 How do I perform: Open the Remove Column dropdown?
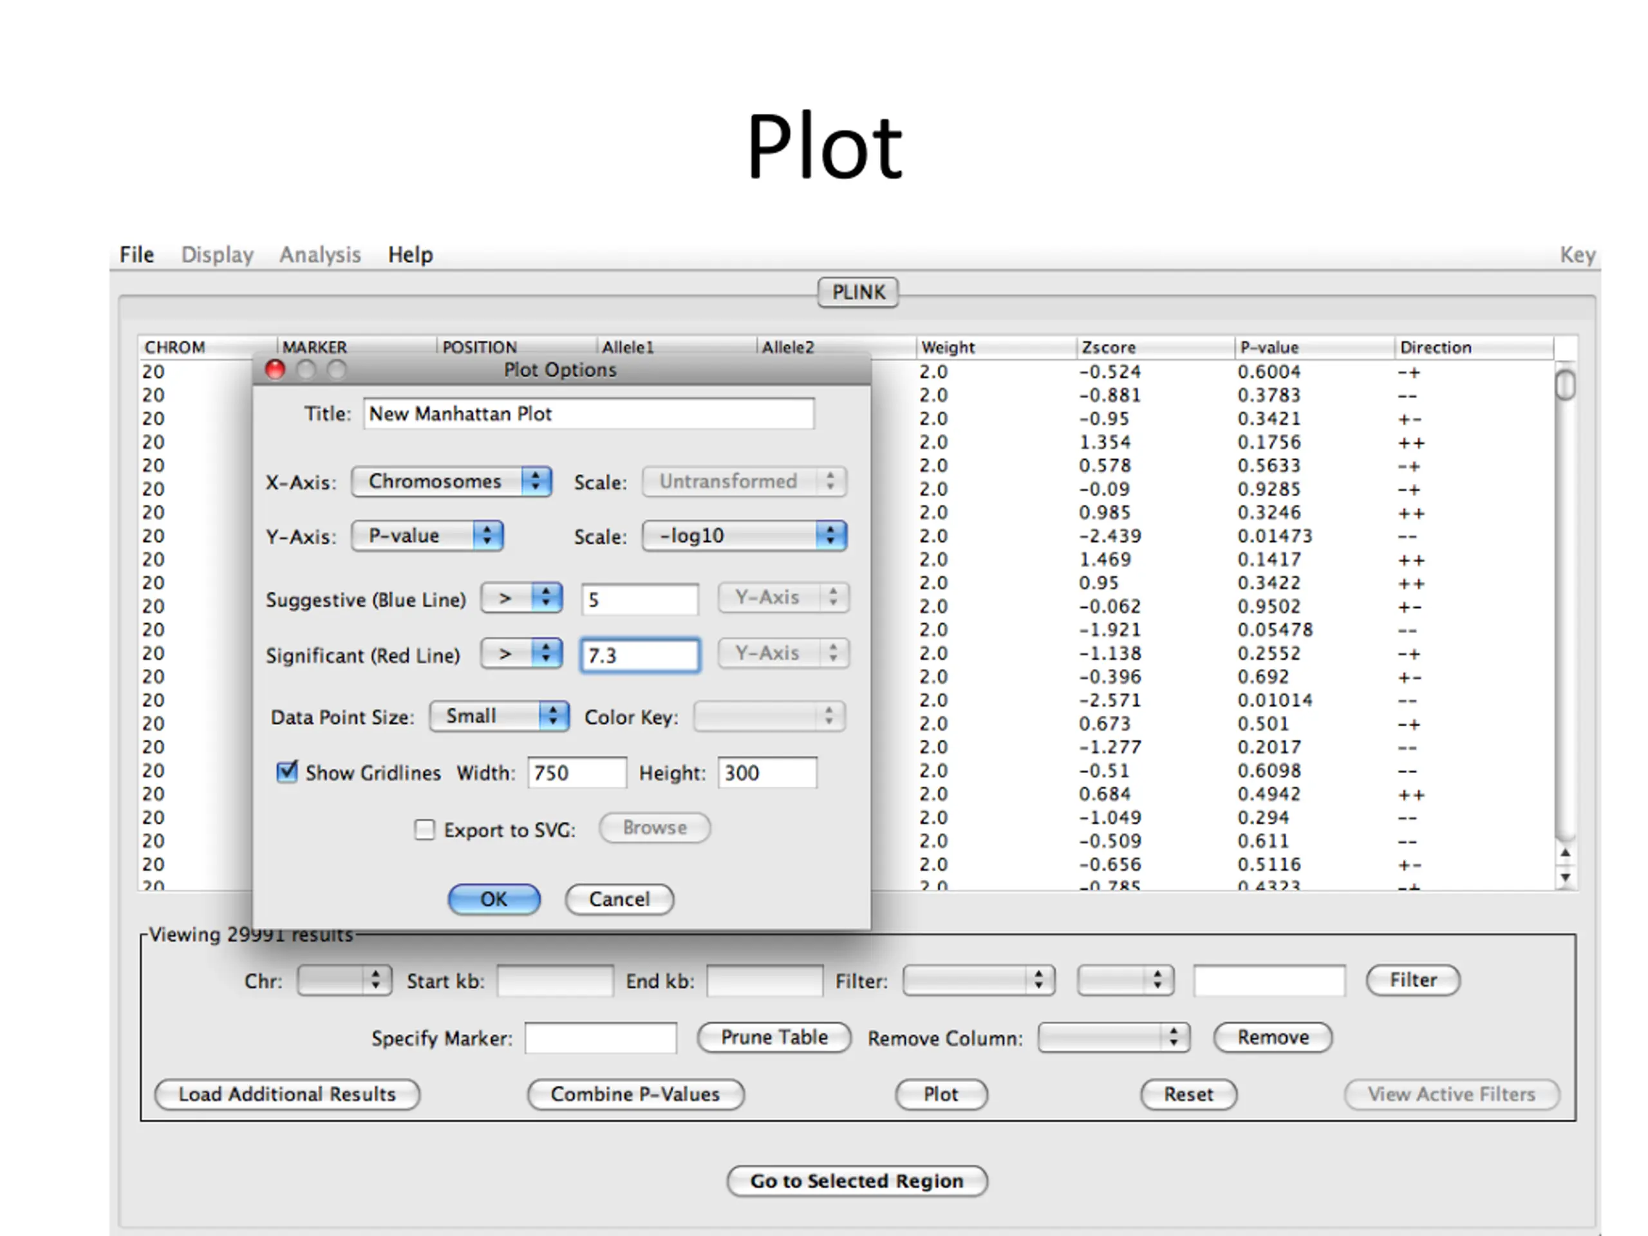pos(1114,1037)
